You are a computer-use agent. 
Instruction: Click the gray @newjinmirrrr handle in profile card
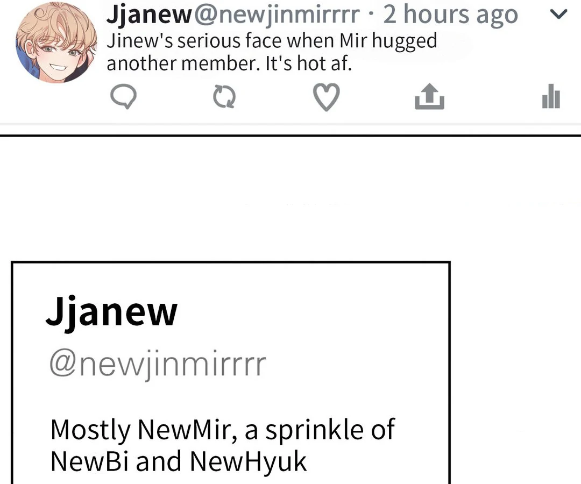158,365
